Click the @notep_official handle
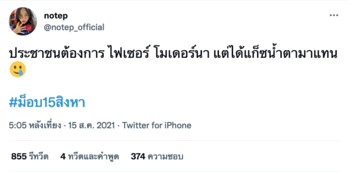Screen dimensions: 348x172 (x=74, y=27)
